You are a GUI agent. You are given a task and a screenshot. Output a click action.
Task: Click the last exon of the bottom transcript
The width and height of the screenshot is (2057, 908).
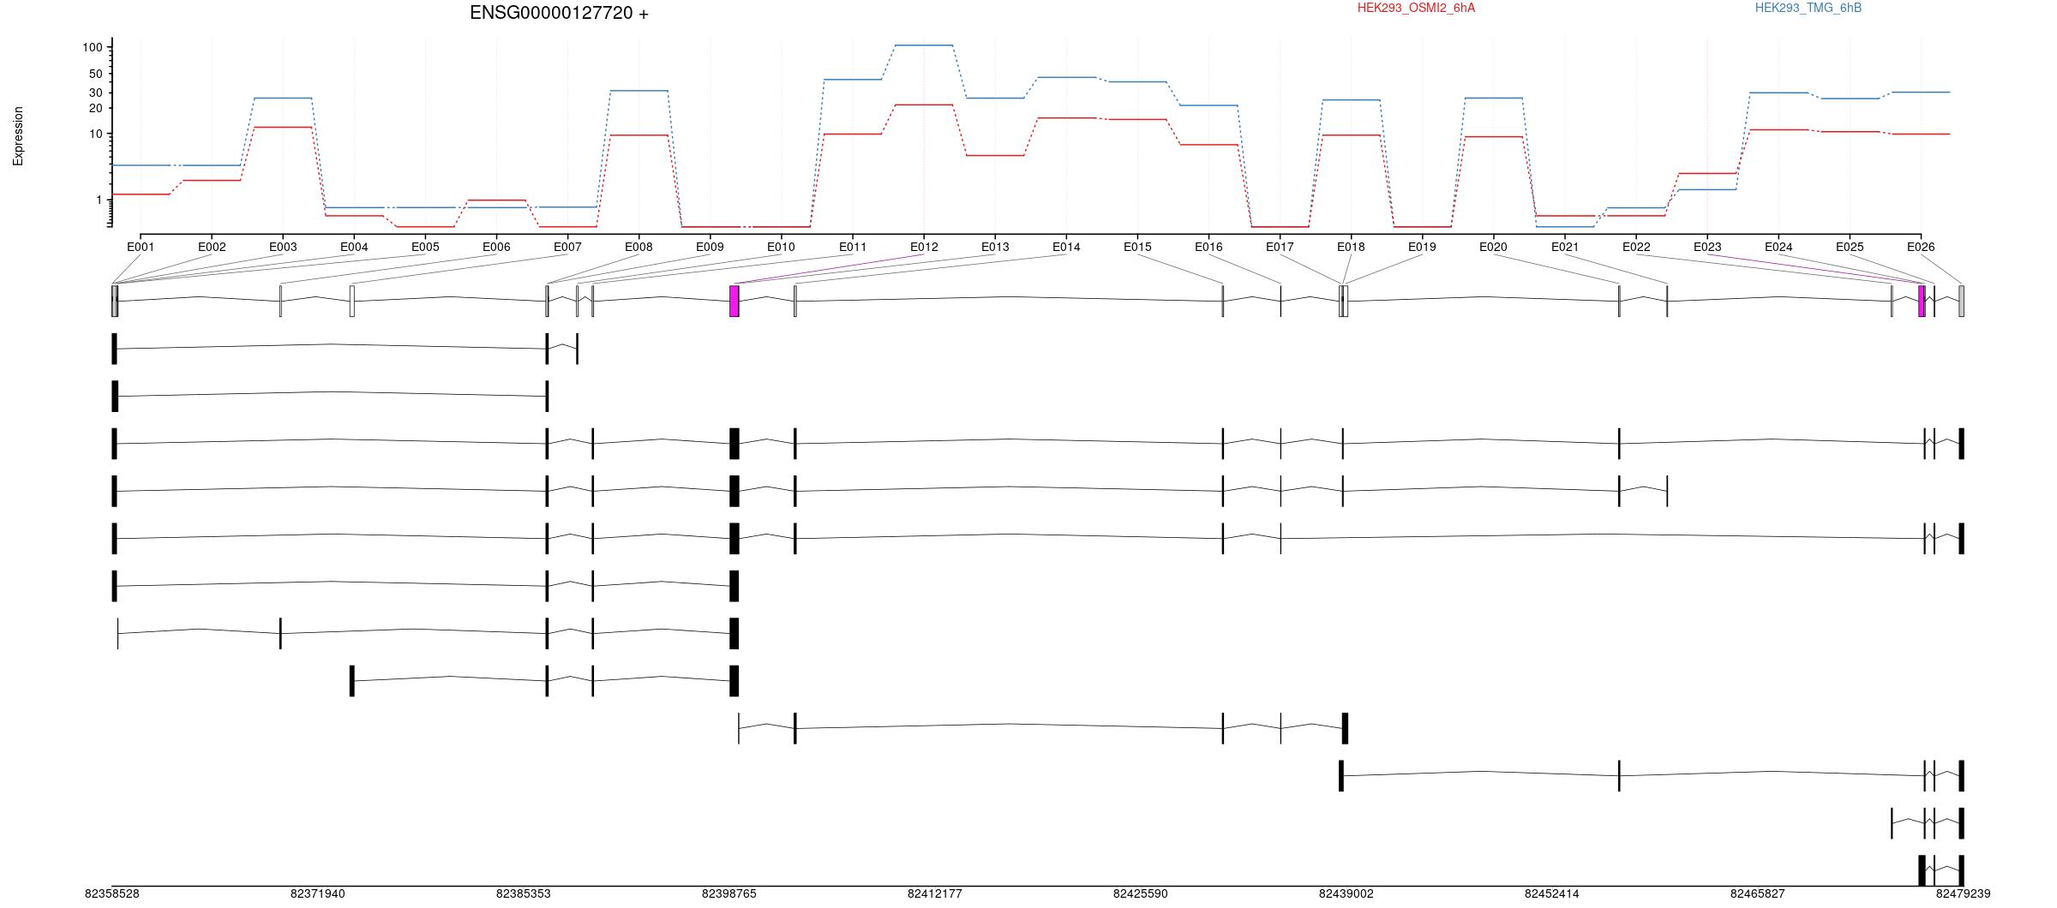coord(1962,871)
